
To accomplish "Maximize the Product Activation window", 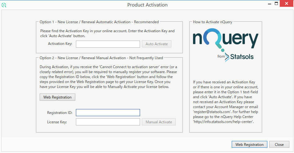I will pos(276,4).
